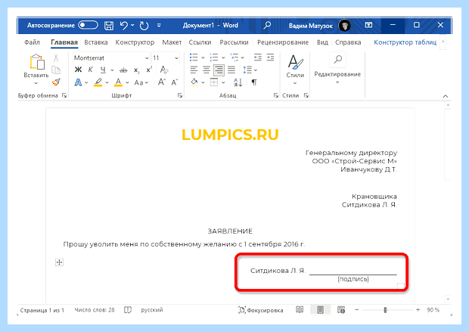Open the Рецензирование tab

pos(283,42)
